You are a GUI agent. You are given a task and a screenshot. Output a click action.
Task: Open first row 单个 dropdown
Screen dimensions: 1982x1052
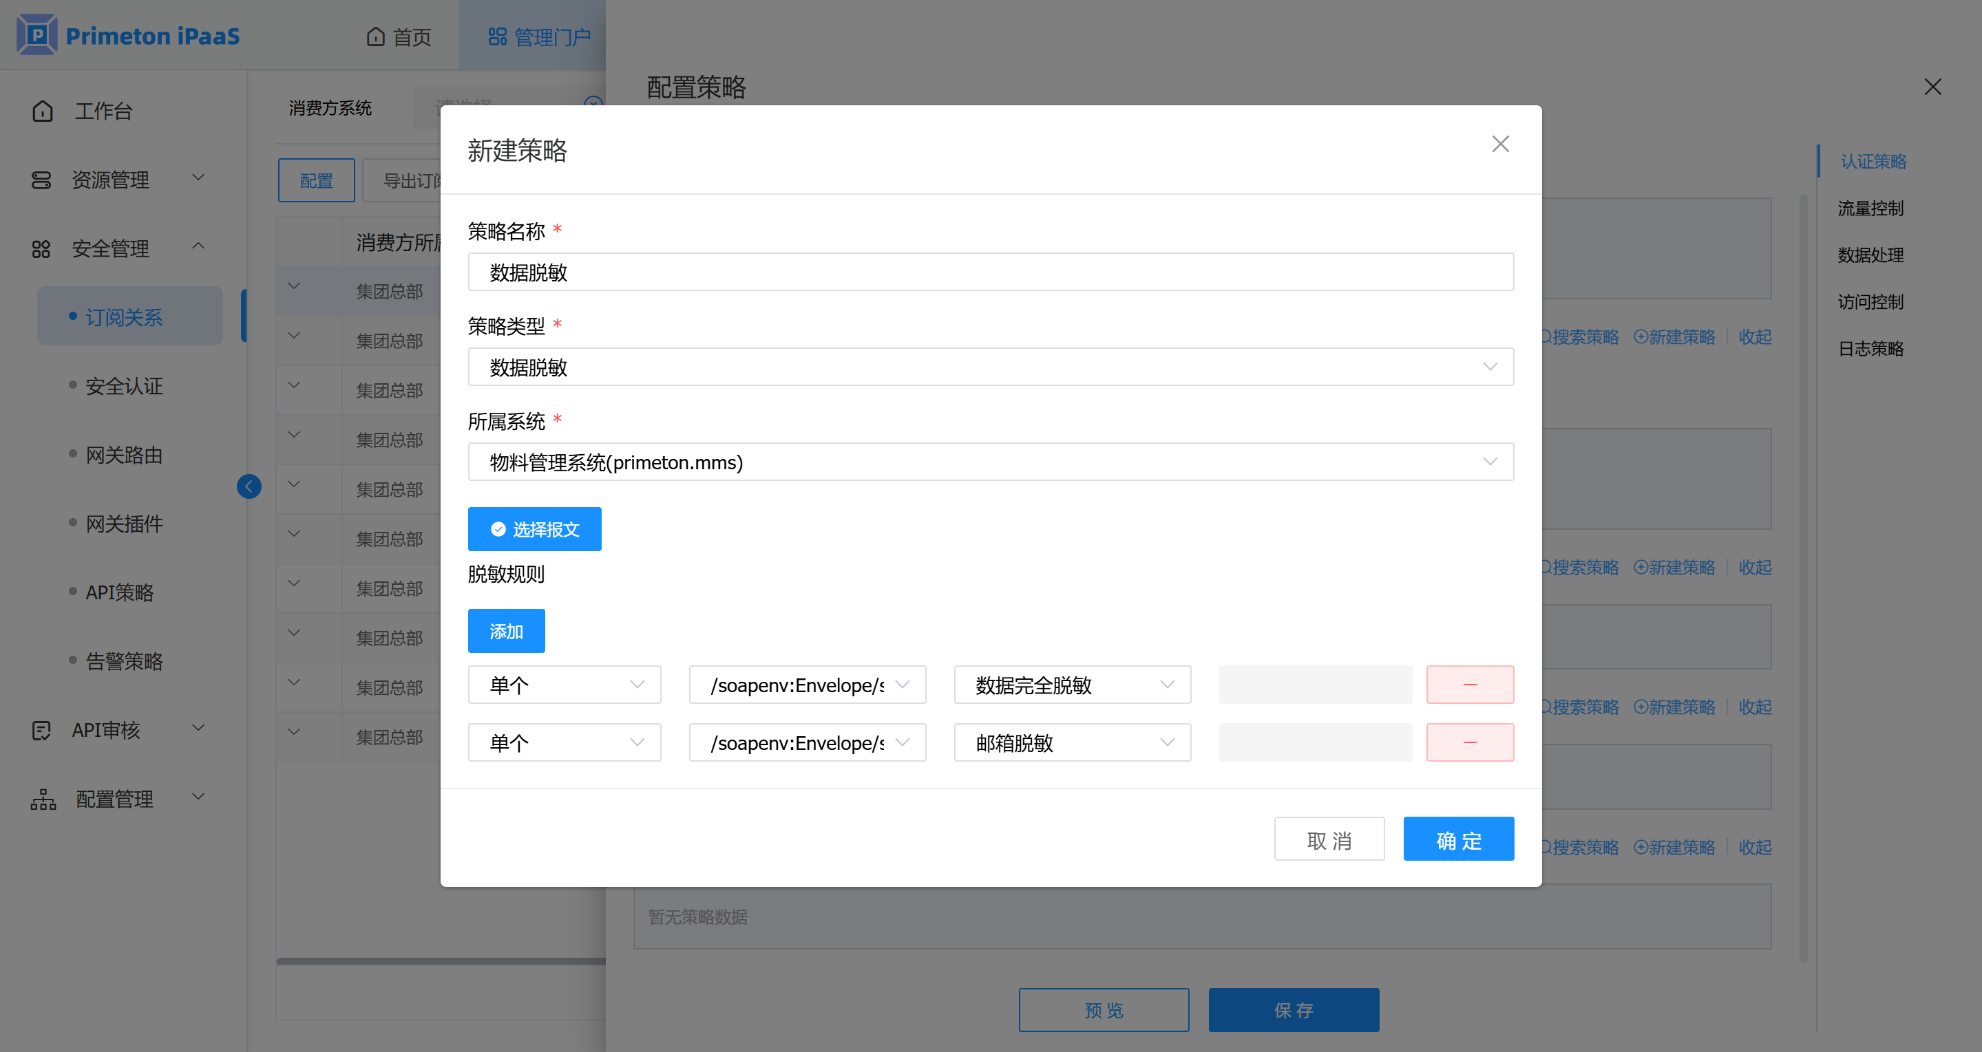564,685
